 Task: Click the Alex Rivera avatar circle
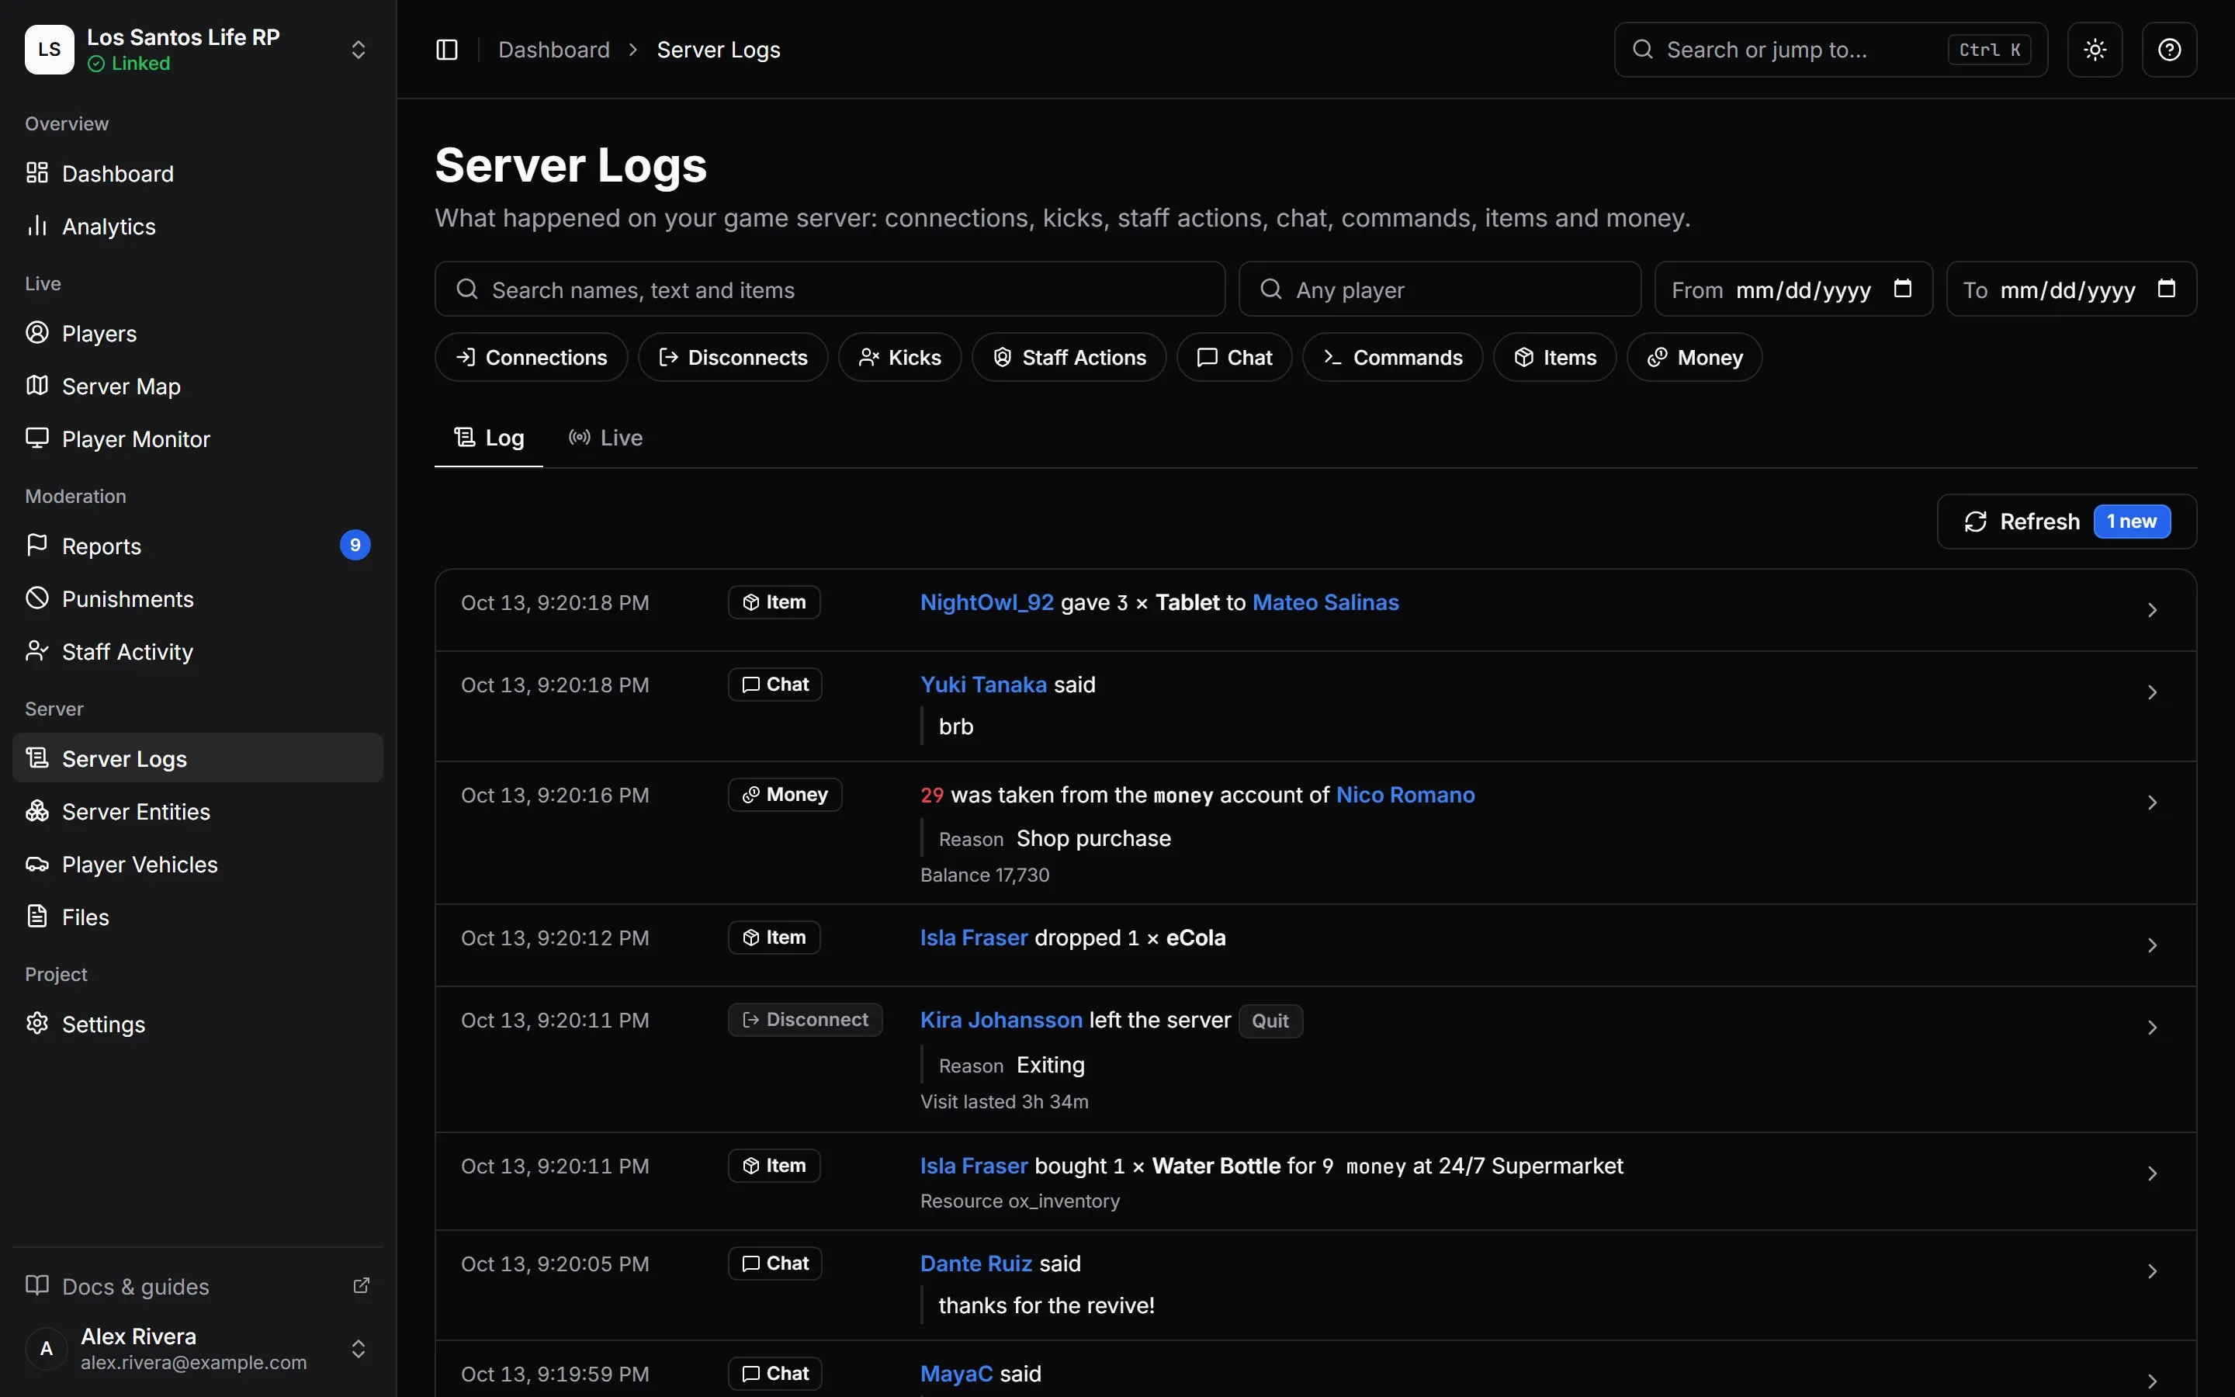click(47, 1349)
